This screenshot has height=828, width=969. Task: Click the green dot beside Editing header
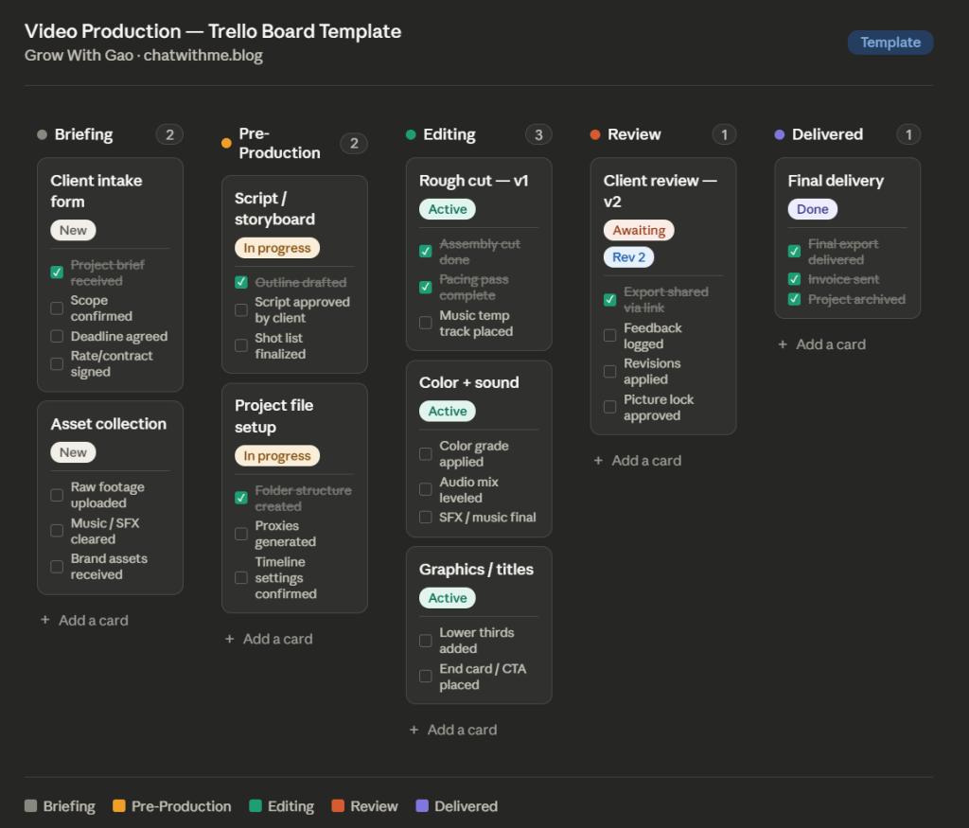[x=411, y=135]
